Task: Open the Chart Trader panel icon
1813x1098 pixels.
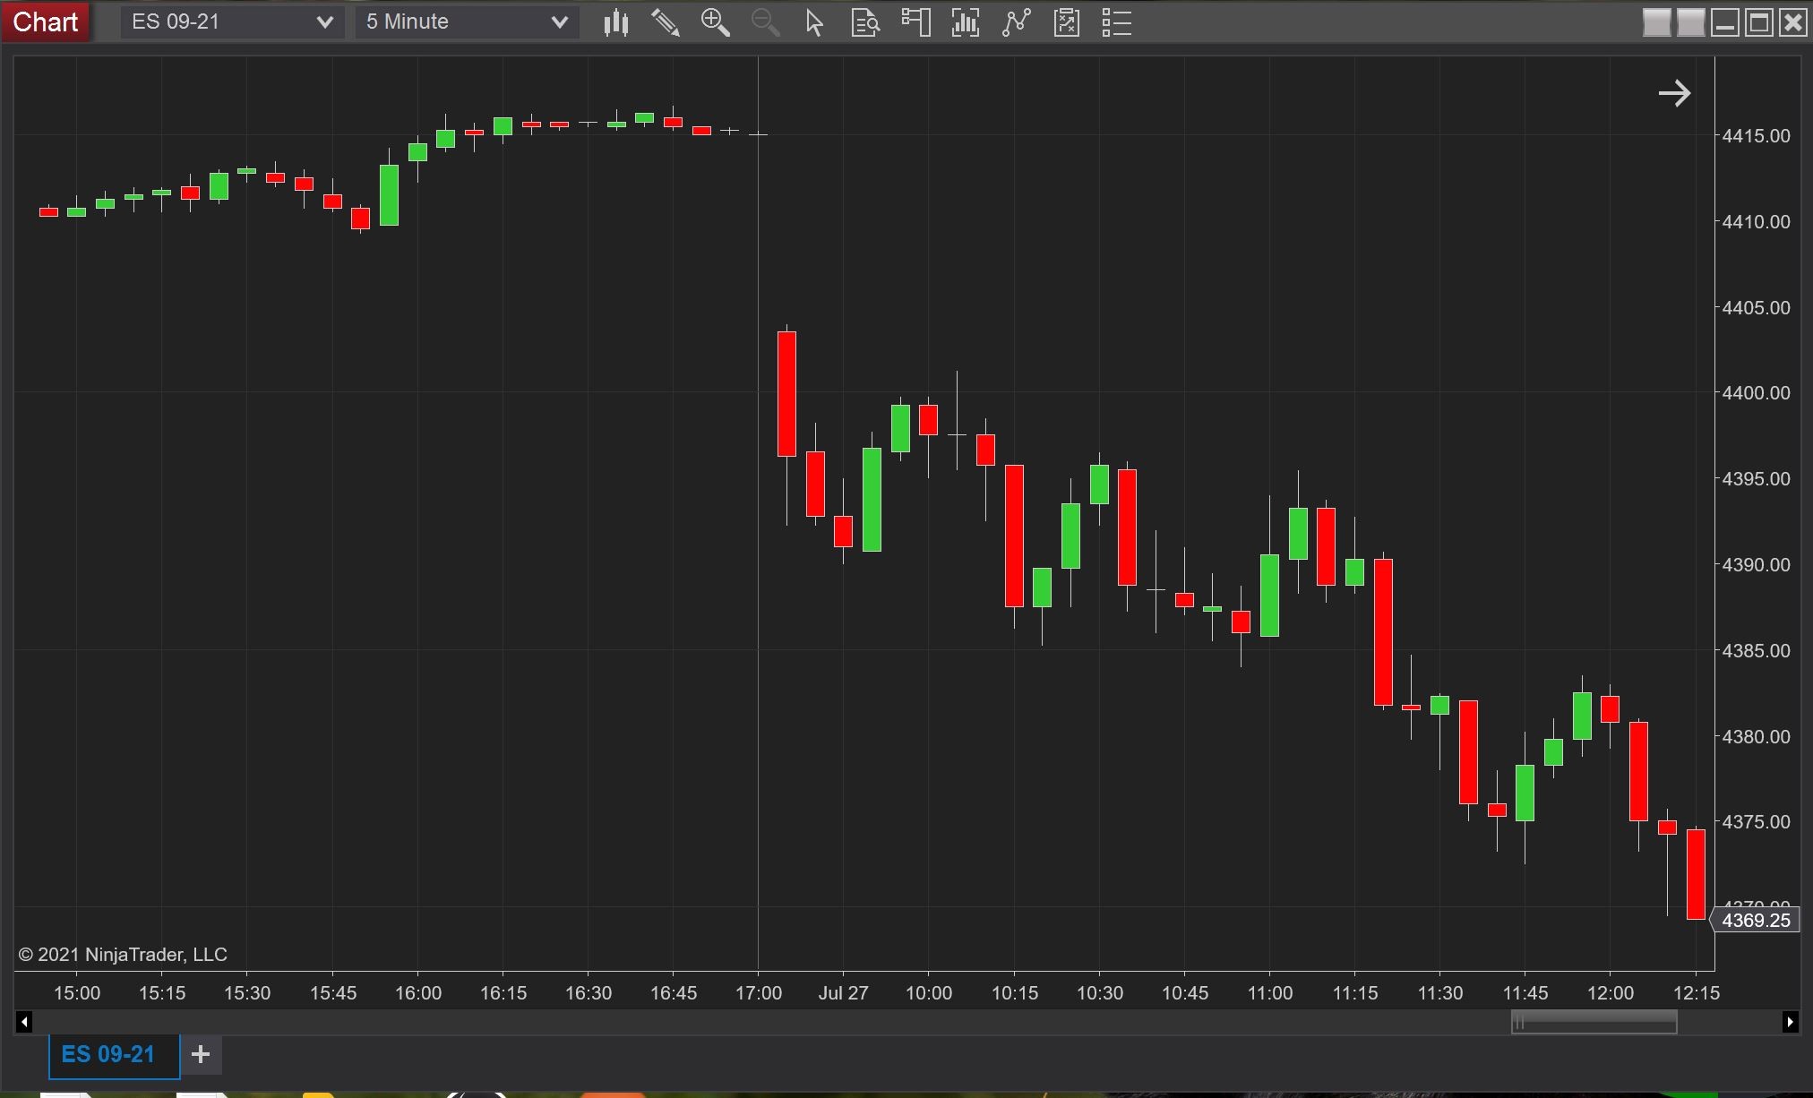Action: pos(915,22)
